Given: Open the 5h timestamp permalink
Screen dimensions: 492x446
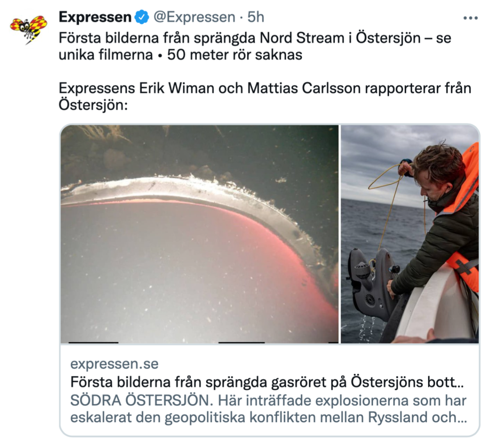Looking at the screenshot, I should [255, 17].
